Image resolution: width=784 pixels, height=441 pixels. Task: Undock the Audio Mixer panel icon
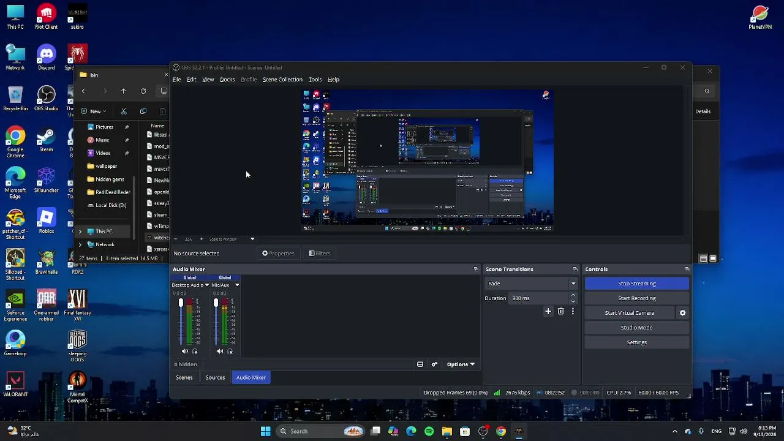[x=476, y=269]
